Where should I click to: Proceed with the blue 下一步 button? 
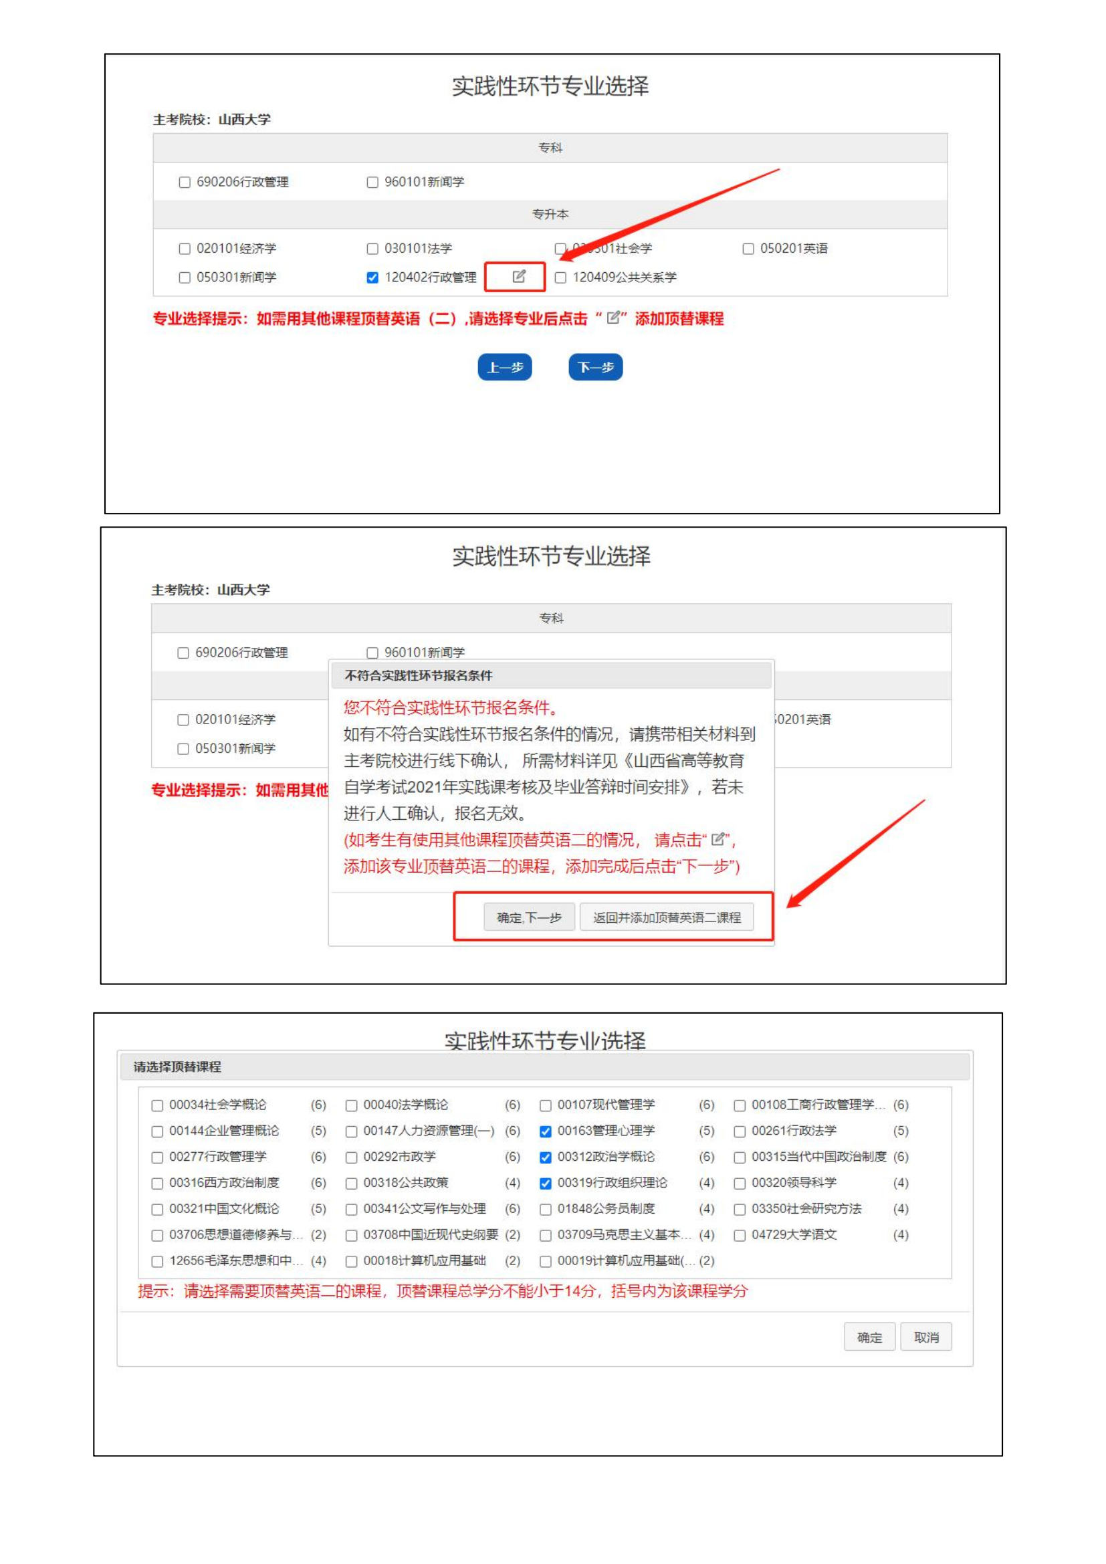click(x=595, y=367)
